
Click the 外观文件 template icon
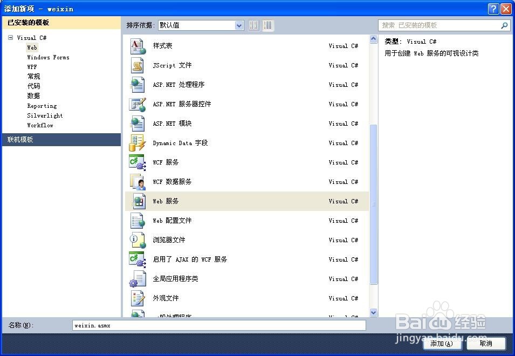tap(138, 298)
